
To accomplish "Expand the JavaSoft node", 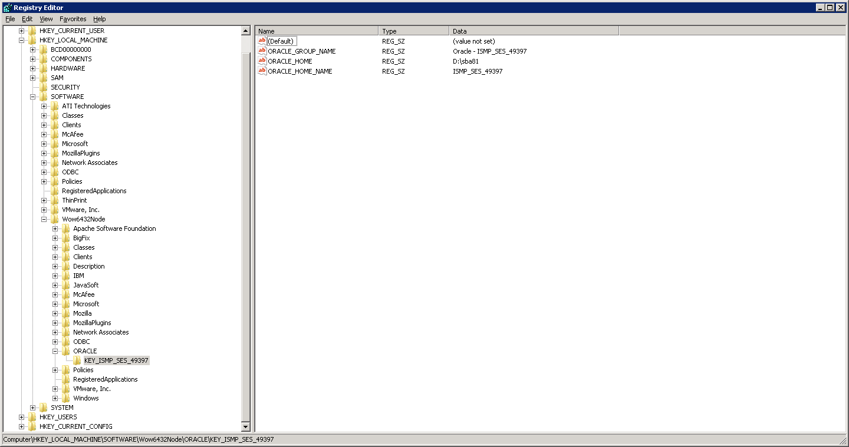I will (x=55, y=285).
